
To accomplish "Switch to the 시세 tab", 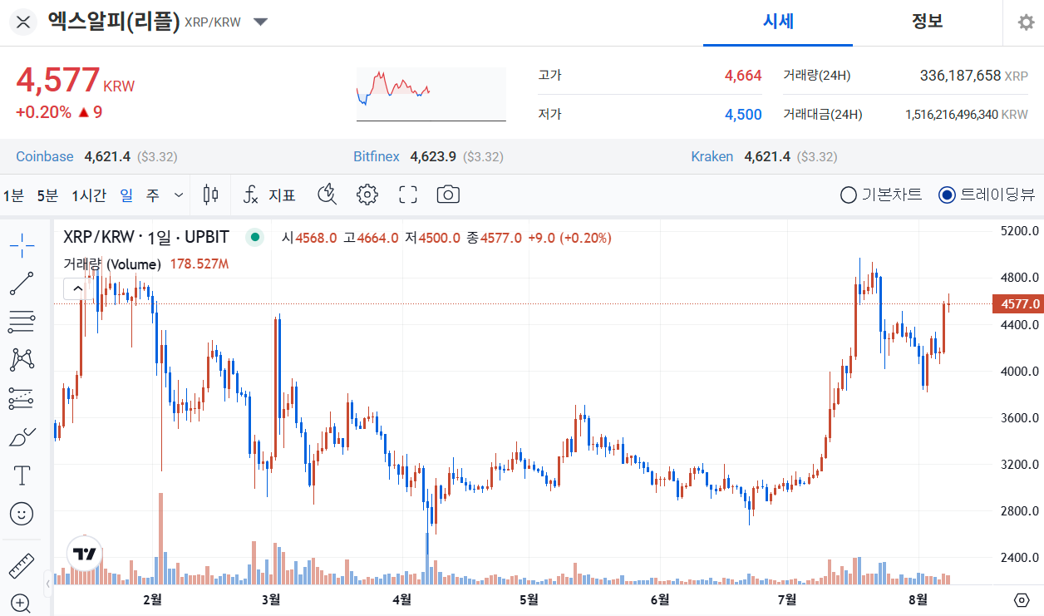I will pyautogui.click(x=778, y=22).
